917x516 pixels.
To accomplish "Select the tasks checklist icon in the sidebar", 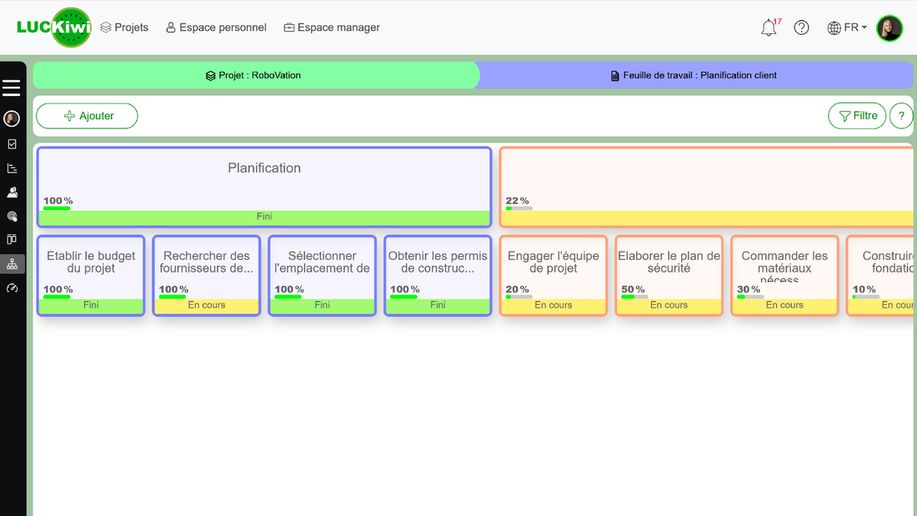I will point(11,143).
